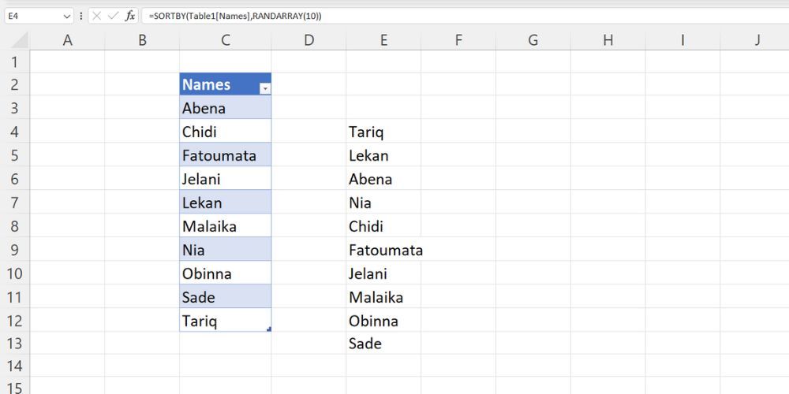Image resolution: width=789 pixels, height=394 pixels.
Task: Click inside the Name Box showing E4
Action: tap(32, 16)
